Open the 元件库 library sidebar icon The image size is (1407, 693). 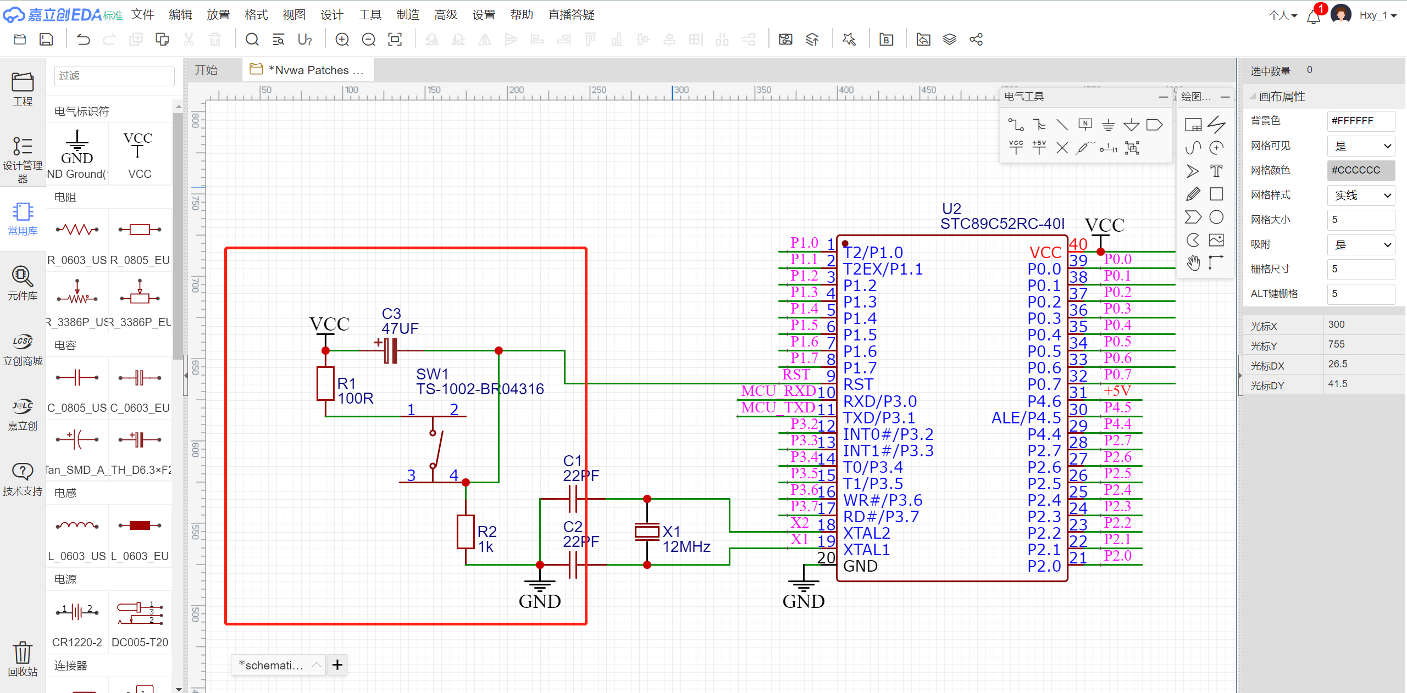click(23, 283)
